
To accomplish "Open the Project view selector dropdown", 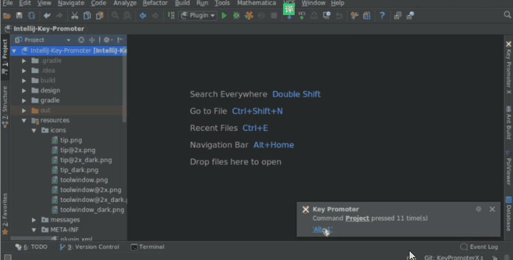I will pos(43,40).
